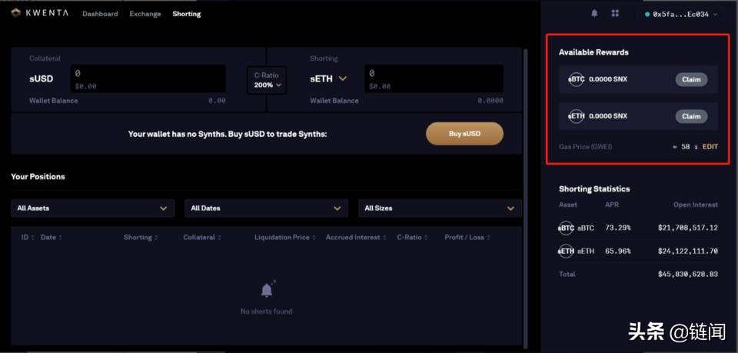Focus the sUSD collateral amount field
Viewport: 738px width, 353px height.
[x=148, y=78]
